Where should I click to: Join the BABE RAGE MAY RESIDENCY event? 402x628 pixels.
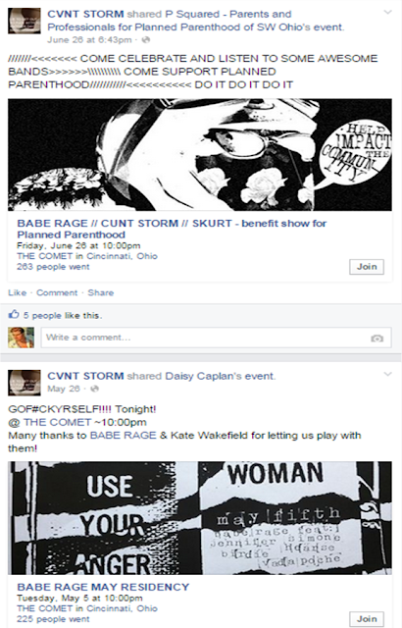(367, 619)
